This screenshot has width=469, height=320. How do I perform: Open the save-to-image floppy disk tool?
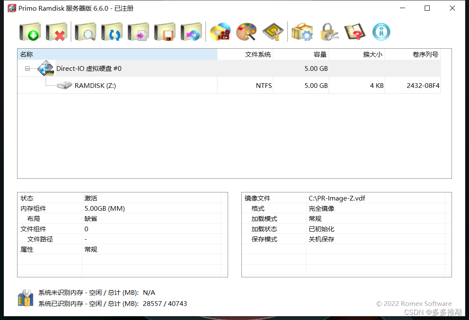pos(165,31)
